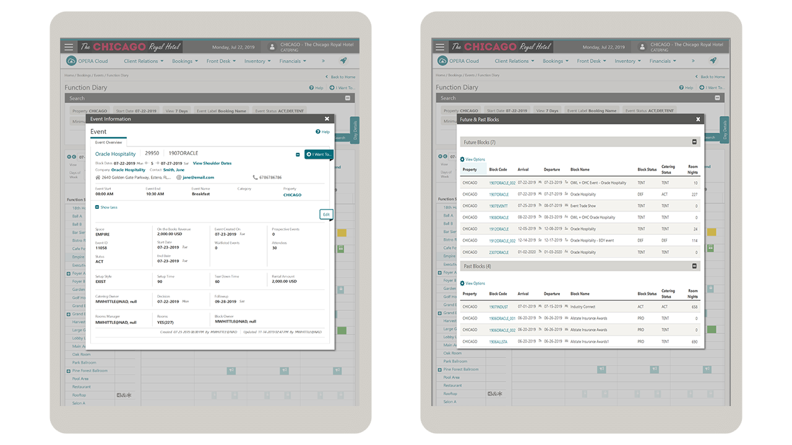
Task: Open the I Want To... menu in Event dialog
Action: 318,155
